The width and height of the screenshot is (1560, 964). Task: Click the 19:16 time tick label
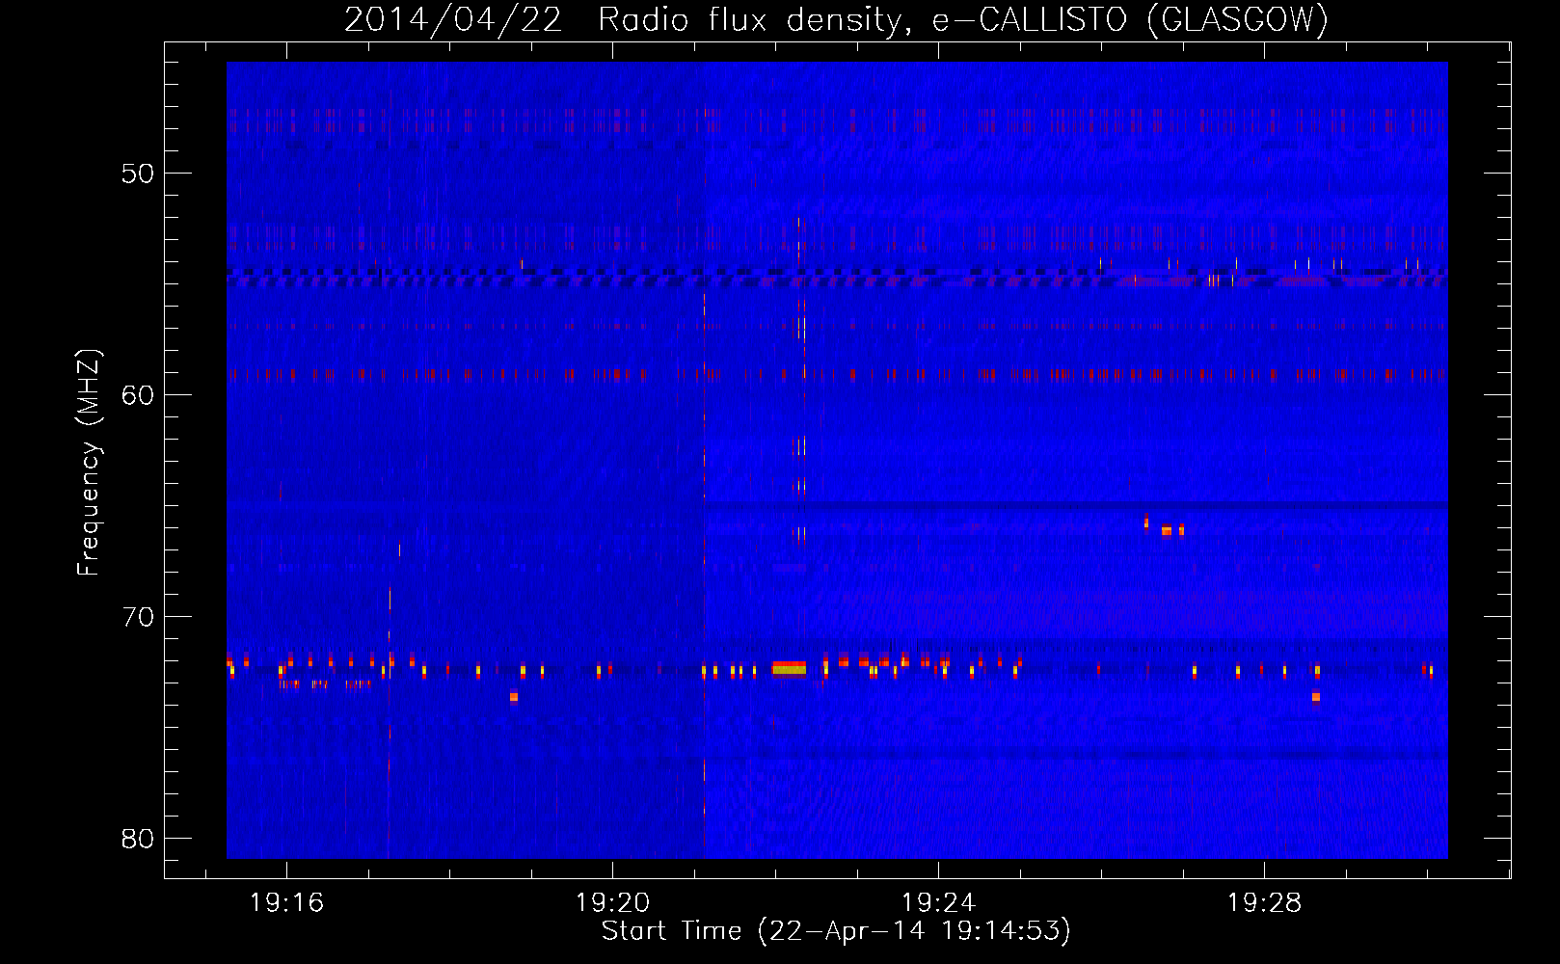coord(286,903)
